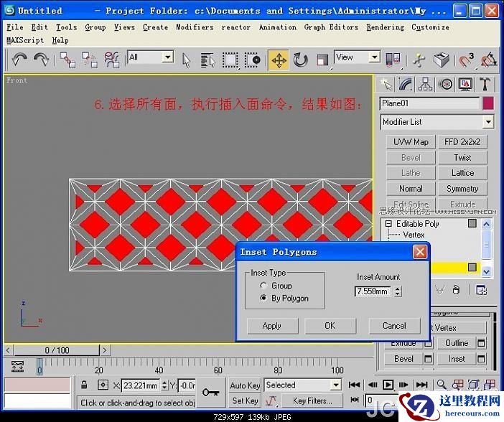Click the Twist modifier button
This screenshot has height=422, width=504.
point(462,157)
